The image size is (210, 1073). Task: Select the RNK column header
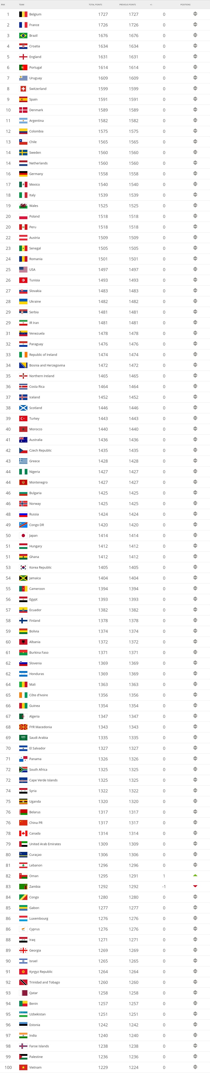(3, 5)
